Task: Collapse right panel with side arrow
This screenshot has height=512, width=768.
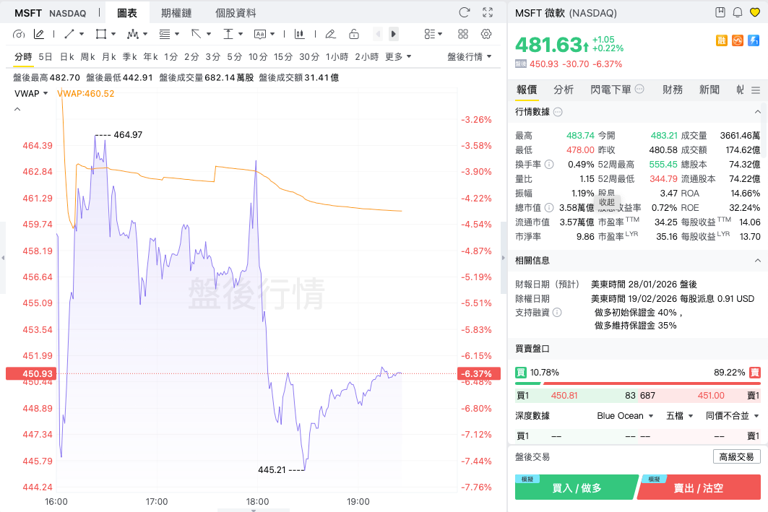Action: (x=503, y=258)
